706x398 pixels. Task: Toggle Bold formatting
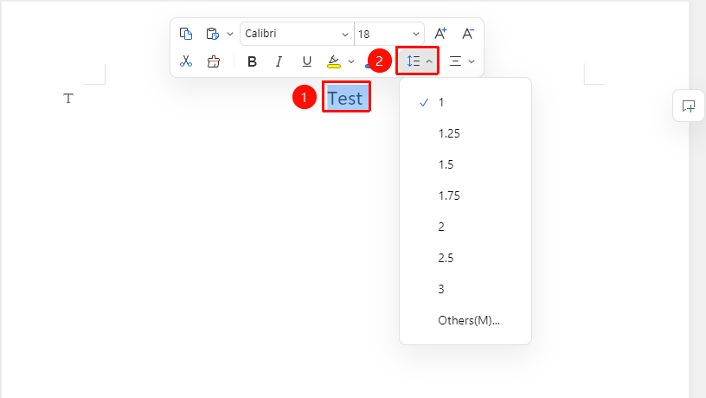[x=252, y=61]
